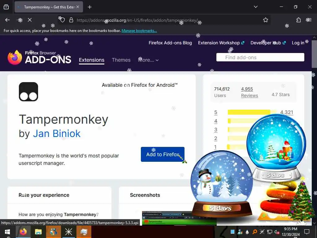317x238 pixels.
Task: Click the 5-star rating bar
Action: [x=252, y=112]
